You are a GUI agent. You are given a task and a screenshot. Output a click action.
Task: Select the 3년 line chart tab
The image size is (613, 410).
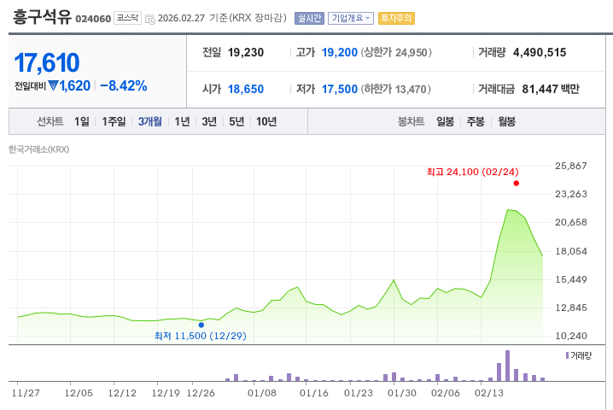tap(209, 121)
